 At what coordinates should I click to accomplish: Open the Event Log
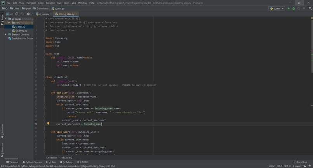[301, 162]
